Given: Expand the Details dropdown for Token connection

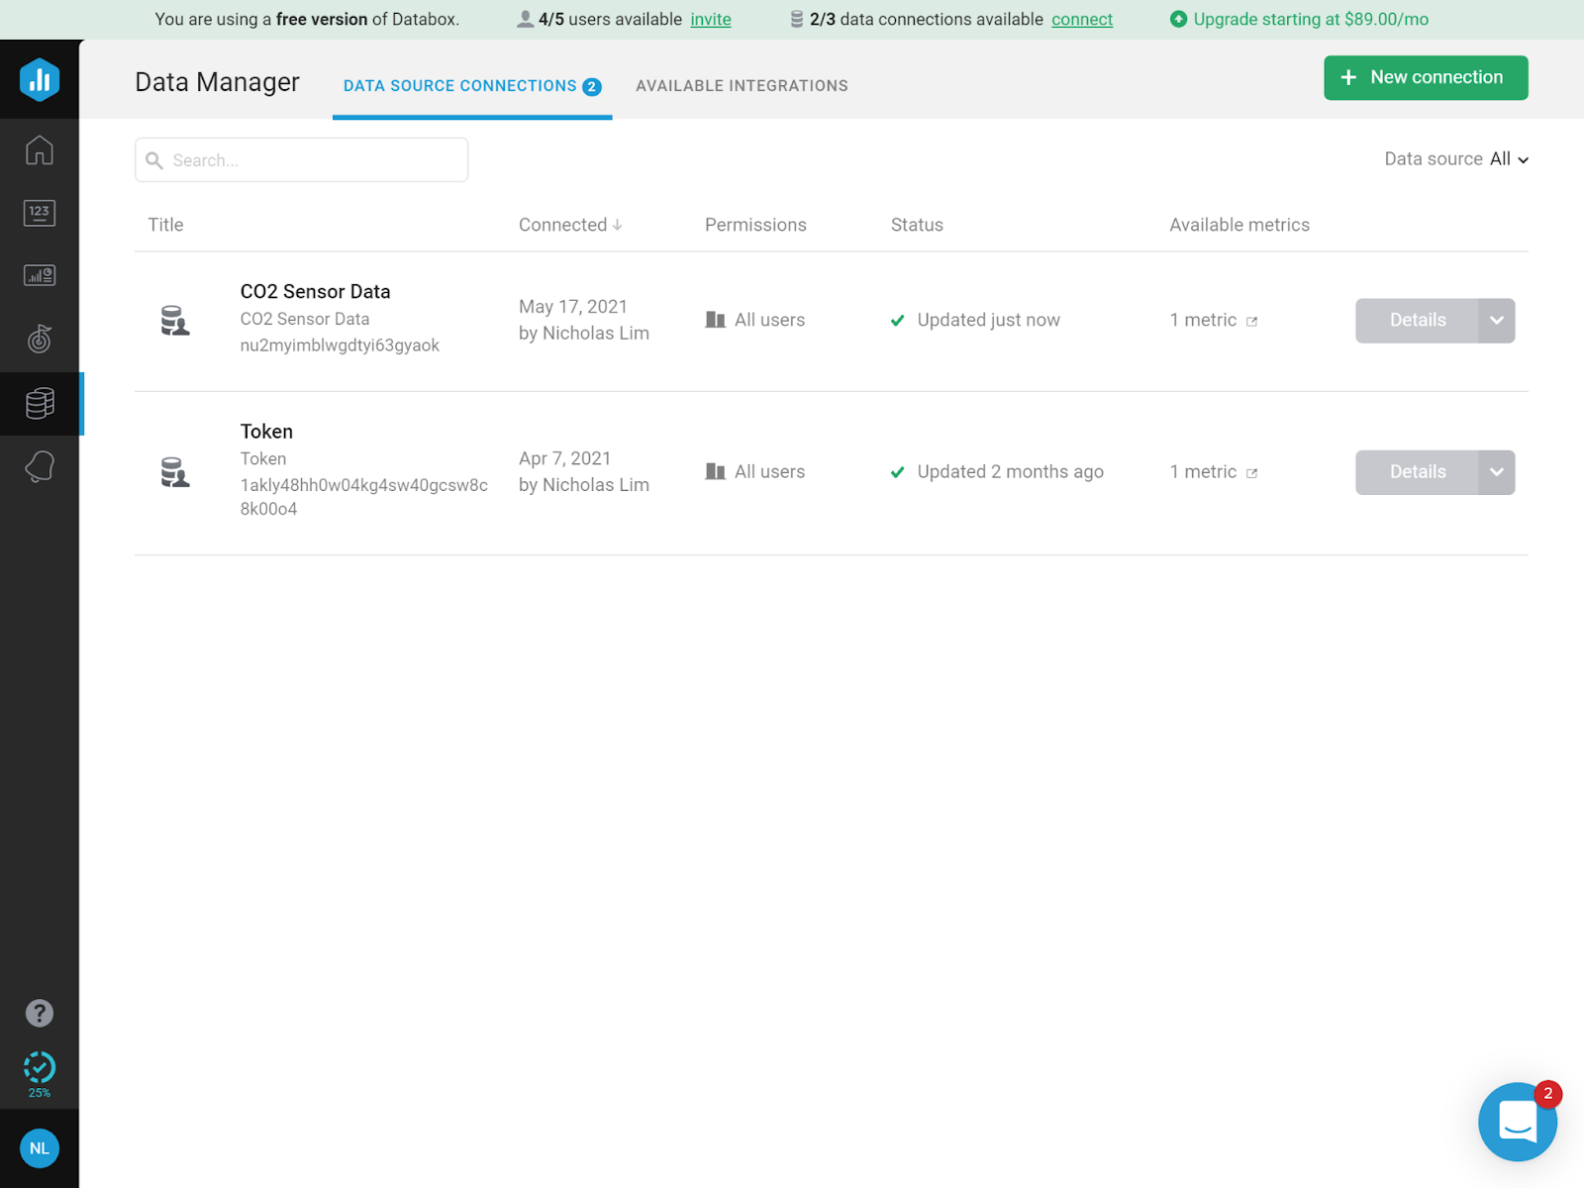Looking at the screenshot, I should pos(1495,472).
